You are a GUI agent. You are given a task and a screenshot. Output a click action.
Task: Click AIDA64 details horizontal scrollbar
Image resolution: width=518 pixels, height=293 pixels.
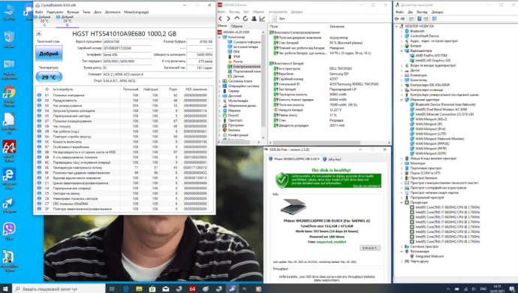click(x=330, y=143)
